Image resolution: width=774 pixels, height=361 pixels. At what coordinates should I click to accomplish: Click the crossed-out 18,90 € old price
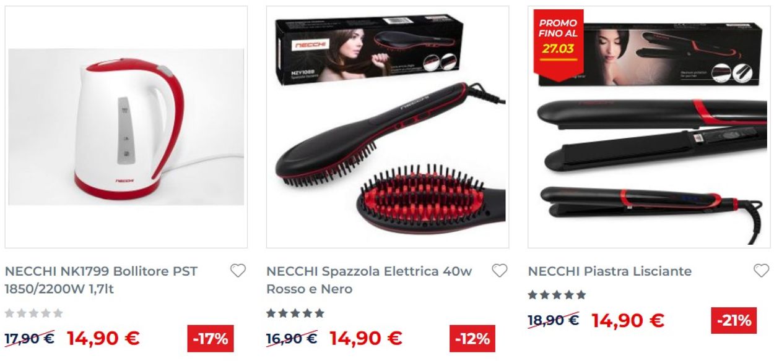(x=554, y=320)
